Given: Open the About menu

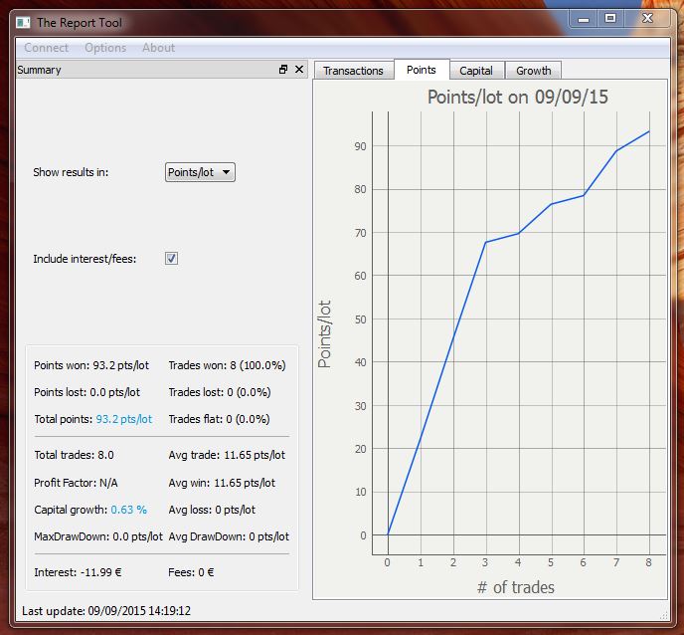Looking at the screenshot, I should coord(158,48).
